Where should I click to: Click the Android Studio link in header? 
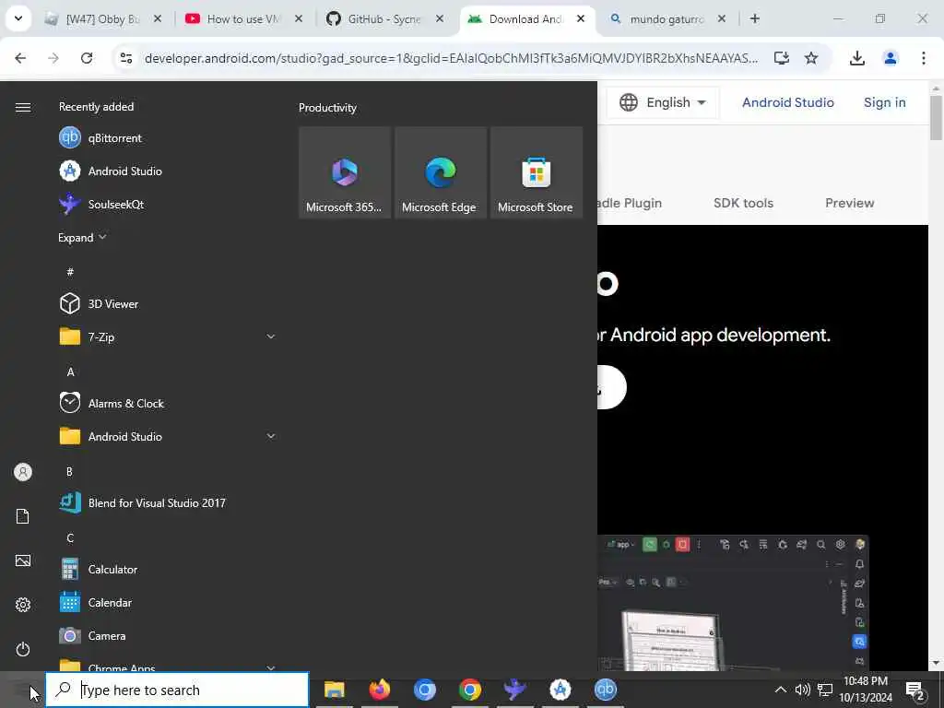pos(788,102)
